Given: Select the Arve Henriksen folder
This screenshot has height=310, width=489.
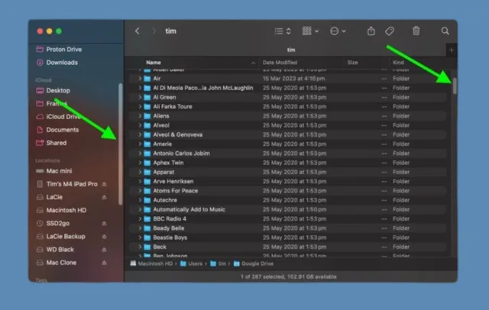Looking at the screenshot, I should point(289,182).
